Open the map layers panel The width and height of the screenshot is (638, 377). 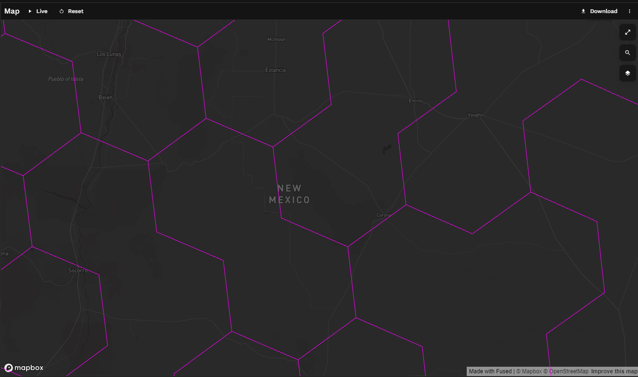(x=628, y=73)
